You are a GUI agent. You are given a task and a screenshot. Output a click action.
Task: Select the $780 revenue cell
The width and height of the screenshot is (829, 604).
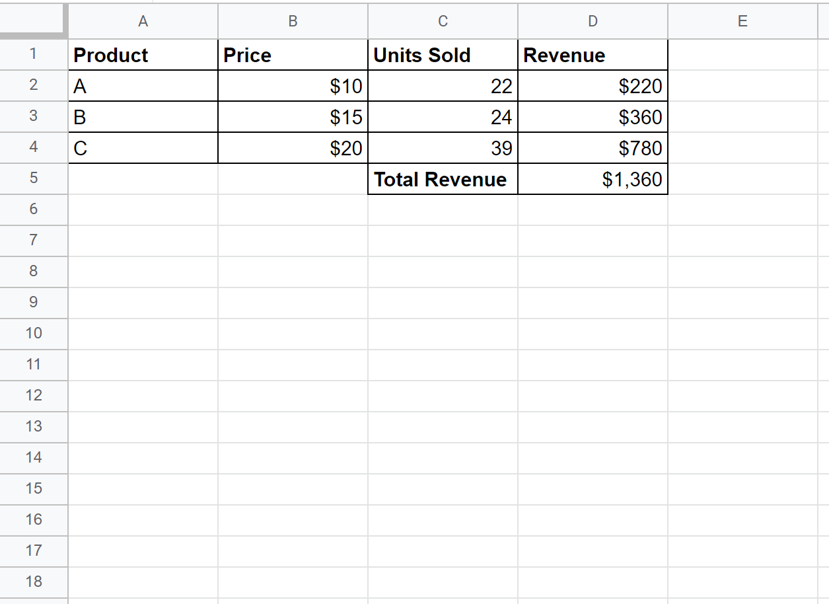coord(593,148)
